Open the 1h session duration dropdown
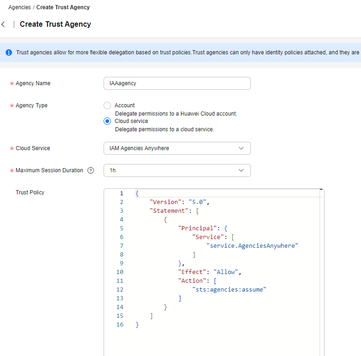 177,170
